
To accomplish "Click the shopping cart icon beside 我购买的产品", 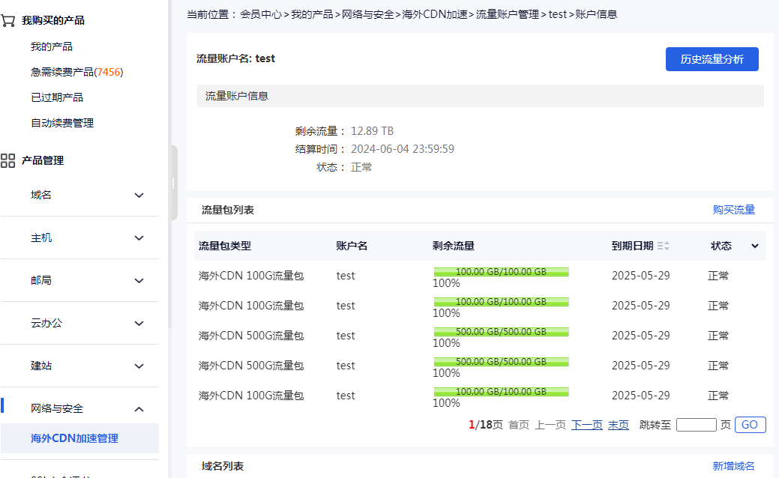I will click(8, 20).
